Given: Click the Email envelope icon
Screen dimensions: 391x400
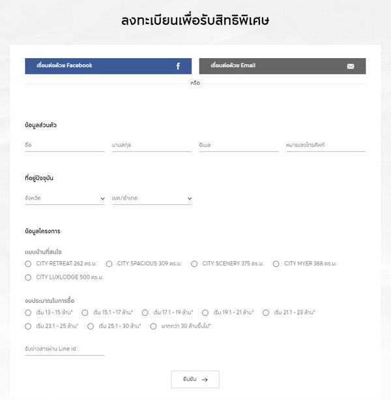Looking at the screenshot, I should tap(351, 66).
